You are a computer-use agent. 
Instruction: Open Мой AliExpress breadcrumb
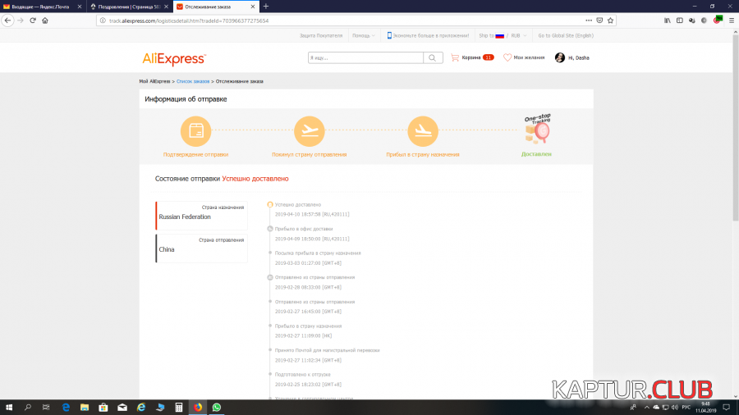coord(154,81)
